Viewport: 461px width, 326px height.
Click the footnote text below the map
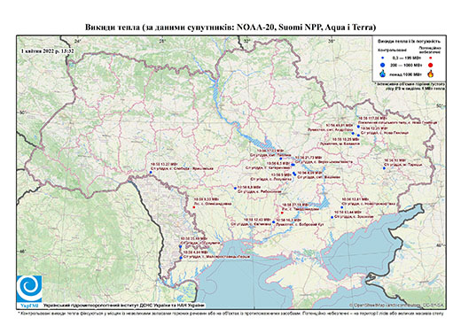230,313
